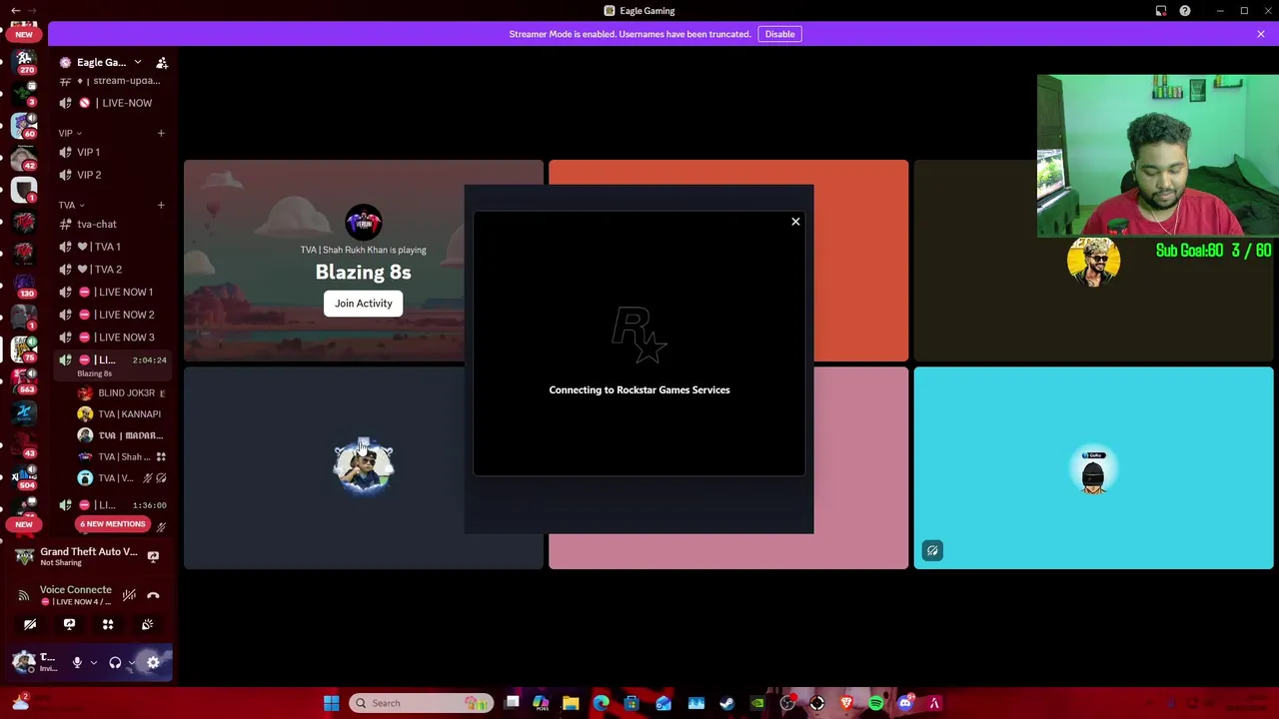Viewport: 1279px width, 719px height.
Task: Add a channel to the TVA category
Action: tap(161, 205)
